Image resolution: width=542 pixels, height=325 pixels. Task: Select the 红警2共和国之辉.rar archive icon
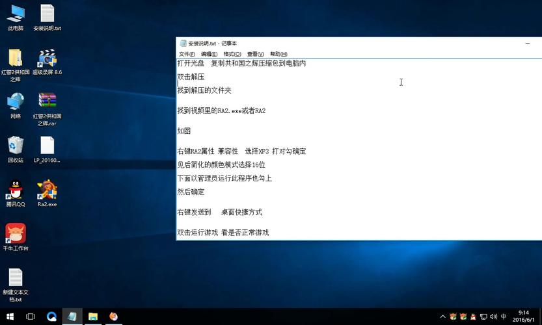pos(47,109)
